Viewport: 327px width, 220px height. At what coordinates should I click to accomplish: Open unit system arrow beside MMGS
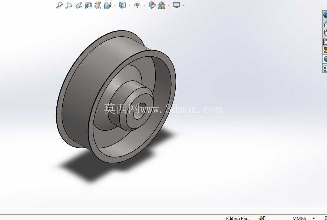click(x=314, y=219)
